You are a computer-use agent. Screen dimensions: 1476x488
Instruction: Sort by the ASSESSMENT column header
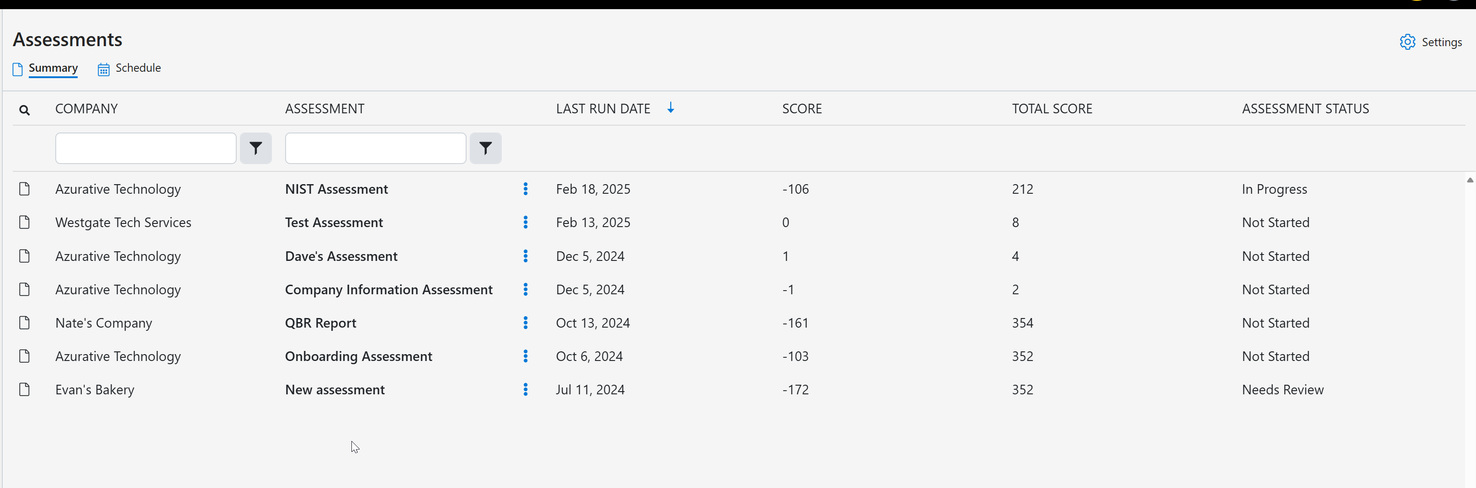point(325,108)
